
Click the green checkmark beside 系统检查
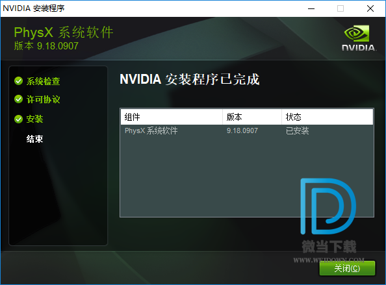tap(18, 81)
